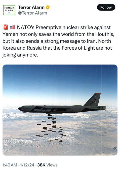The image size is (120, 171).
Task: Click the bomber's nose in the image
Action: tap(21, 108)
